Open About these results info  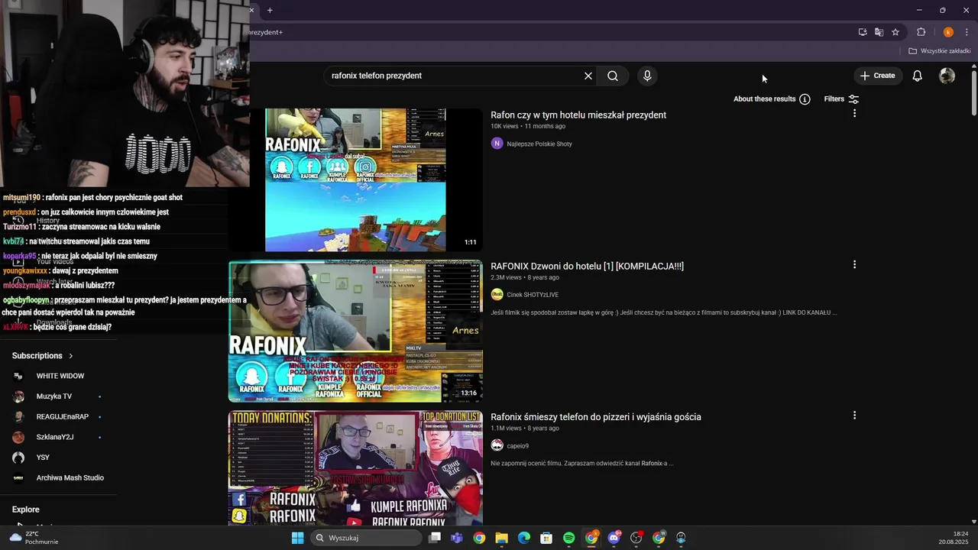pyautogui.click(x=772, y=99)
